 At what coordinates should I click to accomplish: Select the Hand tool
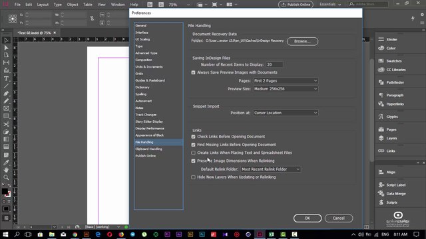[x=6, y=170]
